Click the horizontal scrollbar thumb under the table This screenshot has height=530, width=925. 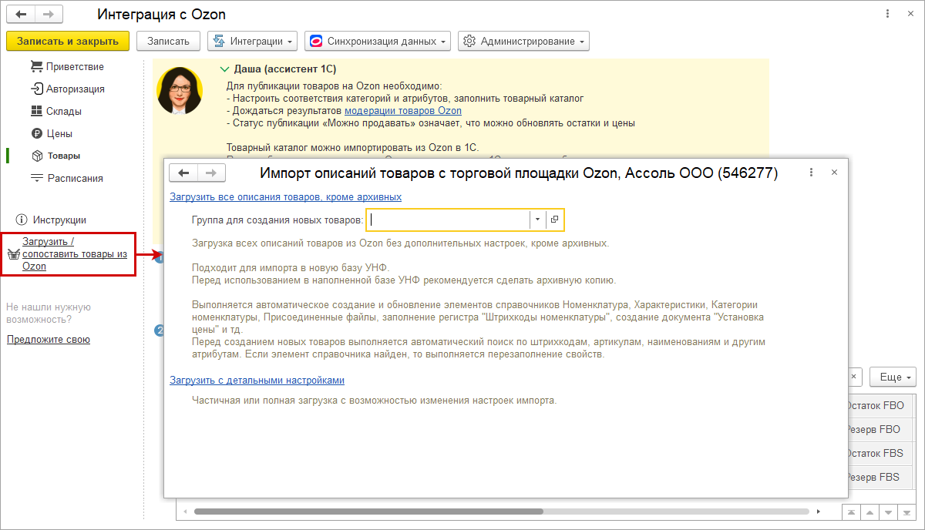[x=368, y=511]
